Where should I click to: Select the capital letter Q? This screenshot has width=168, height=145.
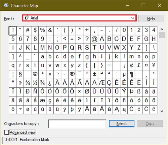(72, 48)
